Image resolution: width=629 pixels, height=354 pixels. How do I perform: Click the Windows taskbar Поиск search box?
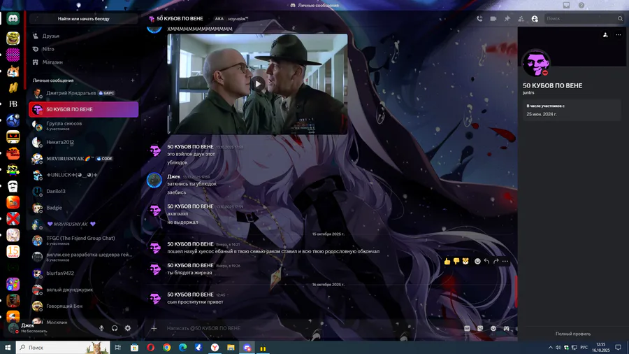[63, 348]
